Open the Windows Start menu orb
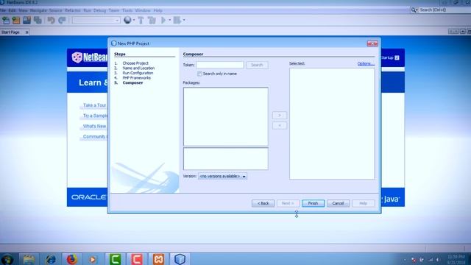 coord(7,259)
